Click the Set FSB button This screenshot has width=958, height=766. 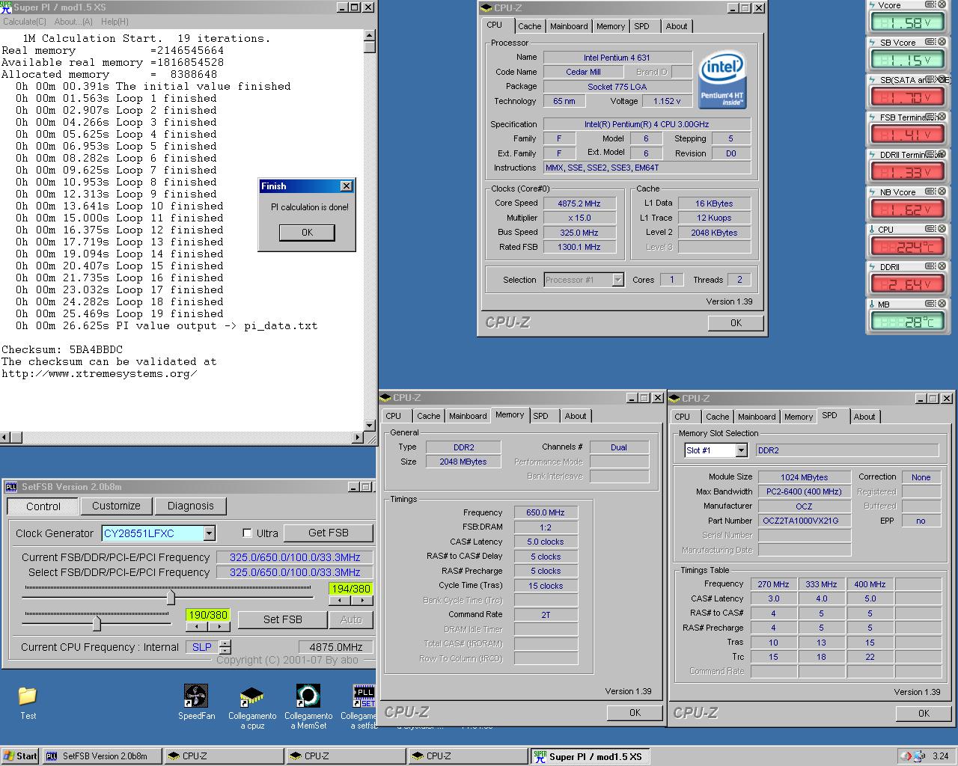point(282,619)
